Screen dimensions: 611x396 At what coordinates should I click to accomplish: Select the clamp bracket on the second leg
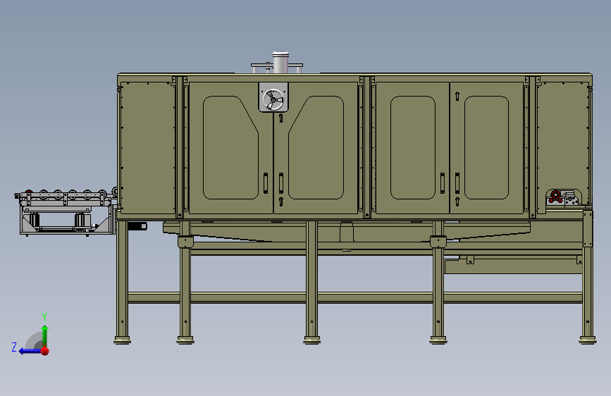[x=185, y=242]
